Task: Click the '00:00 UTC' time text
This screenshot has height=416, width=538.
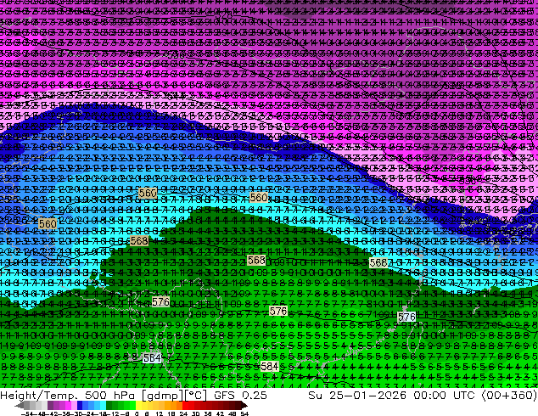Action: pyautogui.click(x=444, y=396)
